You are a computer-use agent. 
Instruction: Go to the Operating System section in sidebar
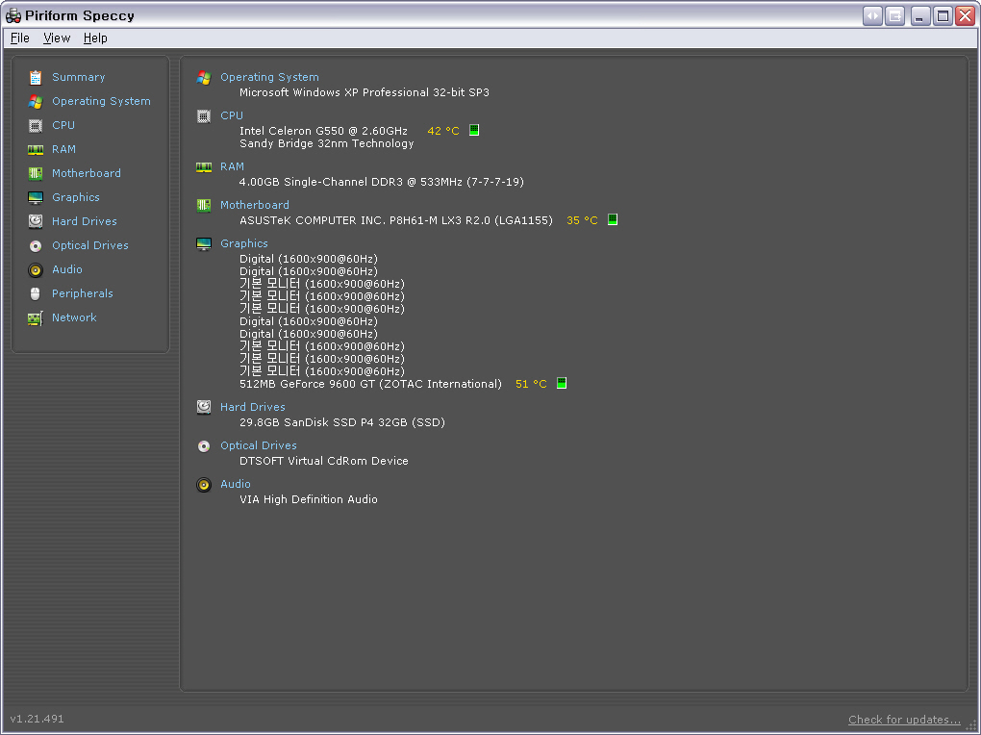coord(101,101)
